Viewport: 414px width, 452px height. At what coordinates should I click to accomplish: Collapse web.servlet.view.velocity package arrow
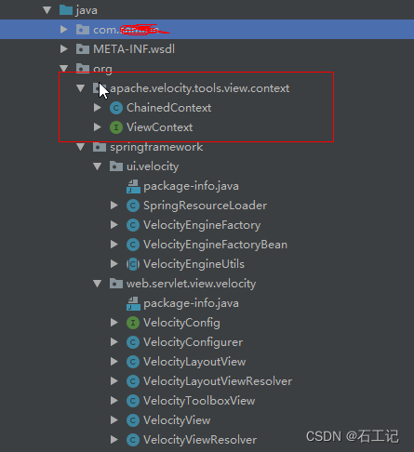tap(98, 284)
